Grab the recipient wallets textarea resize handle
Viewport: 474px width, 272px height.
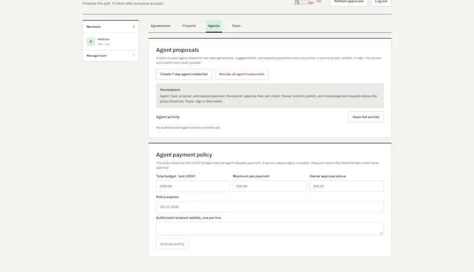[381, 233]
